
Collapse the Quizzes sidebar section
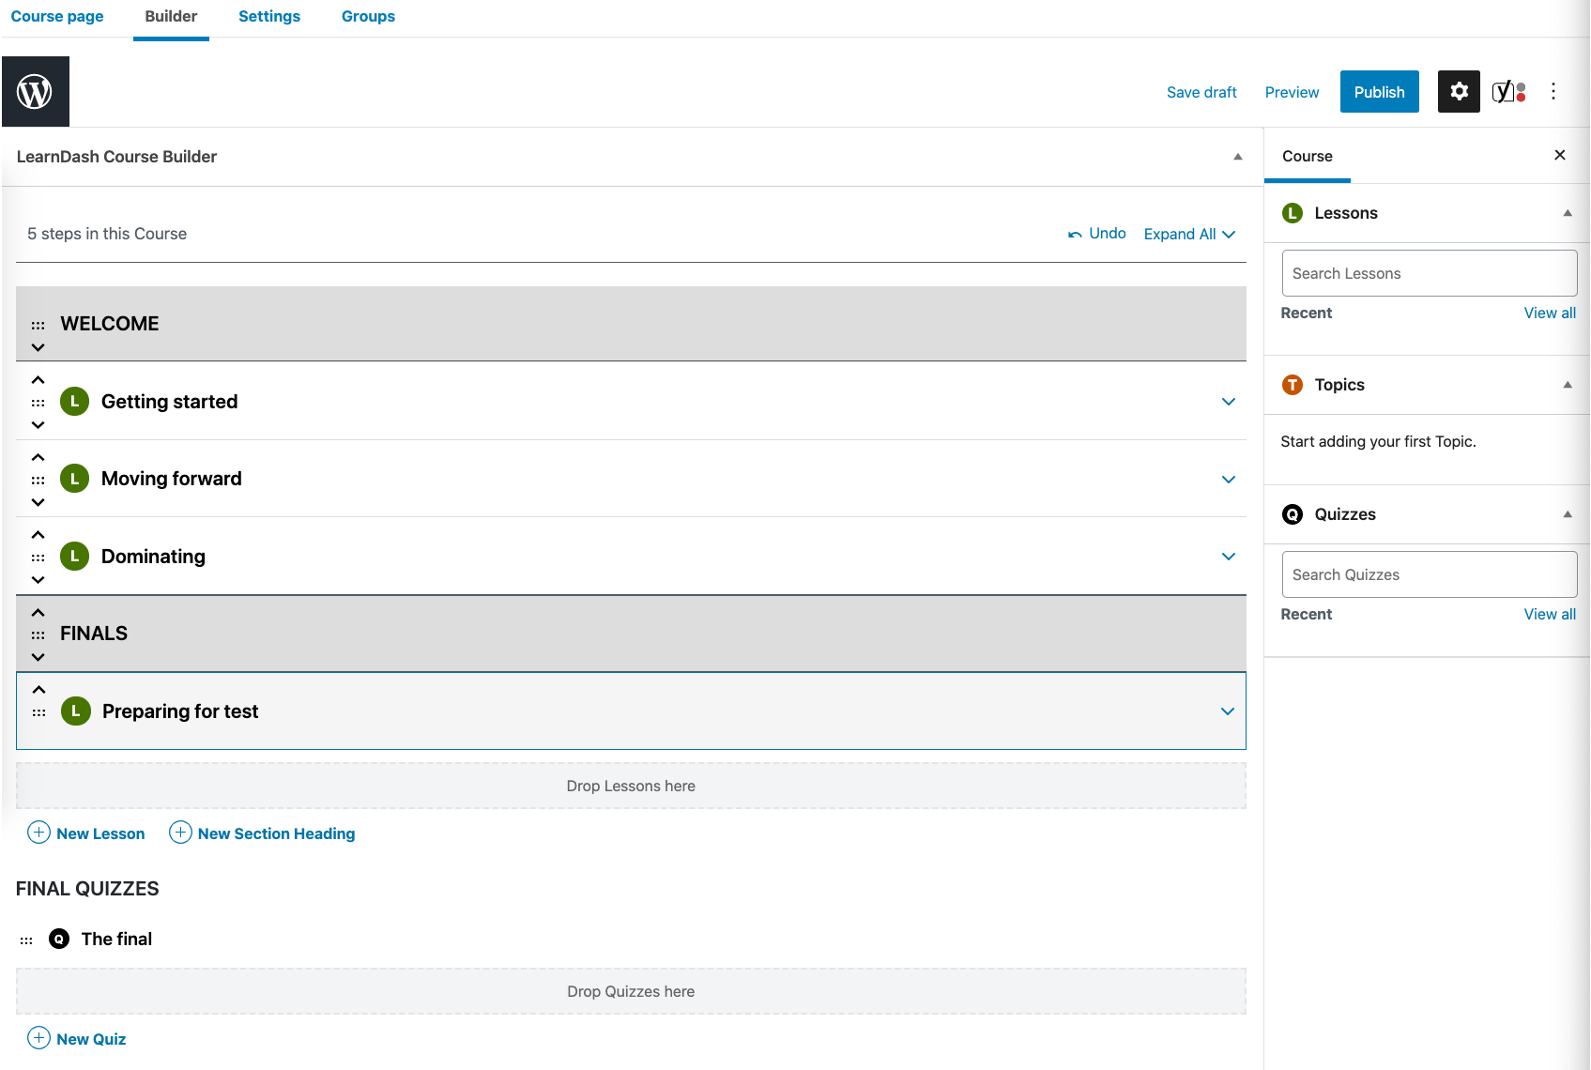[x=1567, y=514]
